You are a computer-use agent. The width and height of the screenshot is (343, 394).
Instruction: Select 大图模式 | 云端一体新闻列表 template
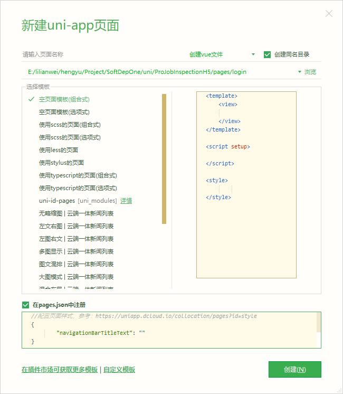click(77, 277)
